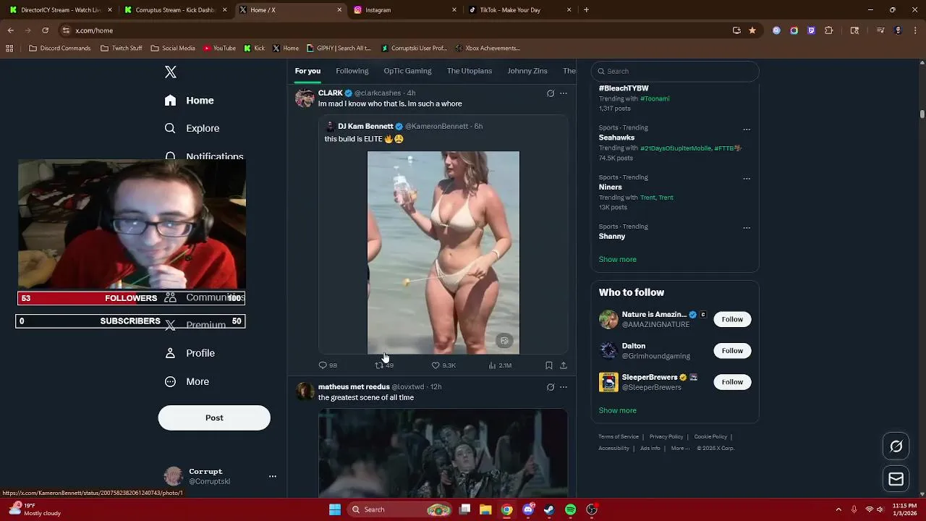Switch to DirectorICY Stream browser tab

point(61,10)
